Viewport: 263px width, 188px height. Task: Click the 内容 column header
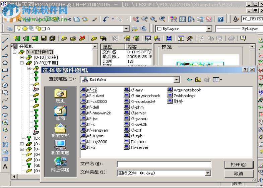pyautogui.click(x=138, y=47)
